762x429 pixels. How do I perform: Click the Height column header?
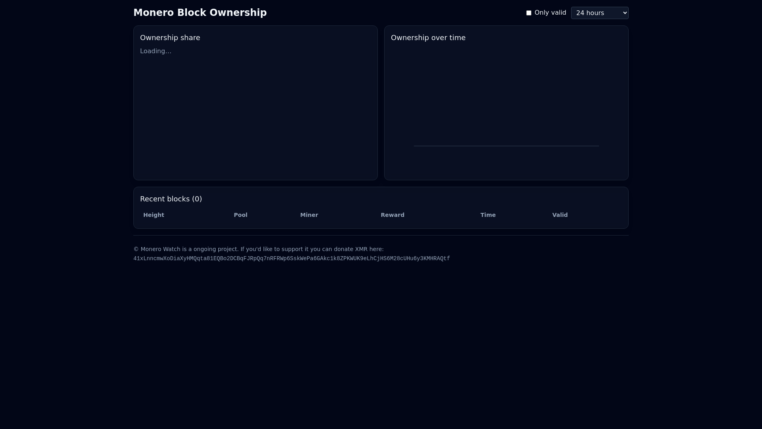pos(154,215)
